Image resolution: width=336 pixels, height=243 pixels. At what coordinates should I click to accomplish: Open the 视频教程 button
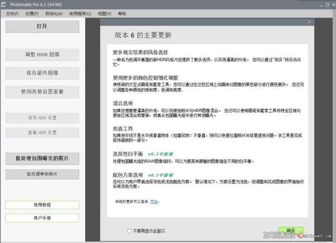click(x=42, y=205)
